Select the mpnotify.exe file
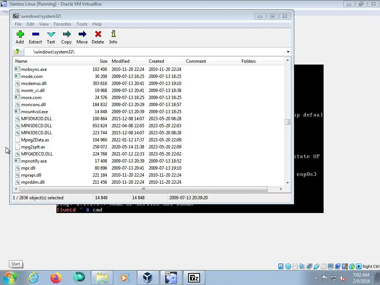 pyautogui.click(x=34, y=161)
